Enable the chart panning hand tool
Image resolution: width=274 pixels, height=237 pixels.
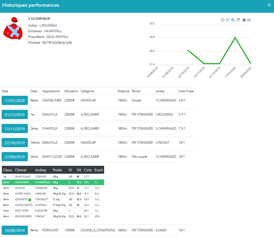pyautogui.click(x=238, y=20)
